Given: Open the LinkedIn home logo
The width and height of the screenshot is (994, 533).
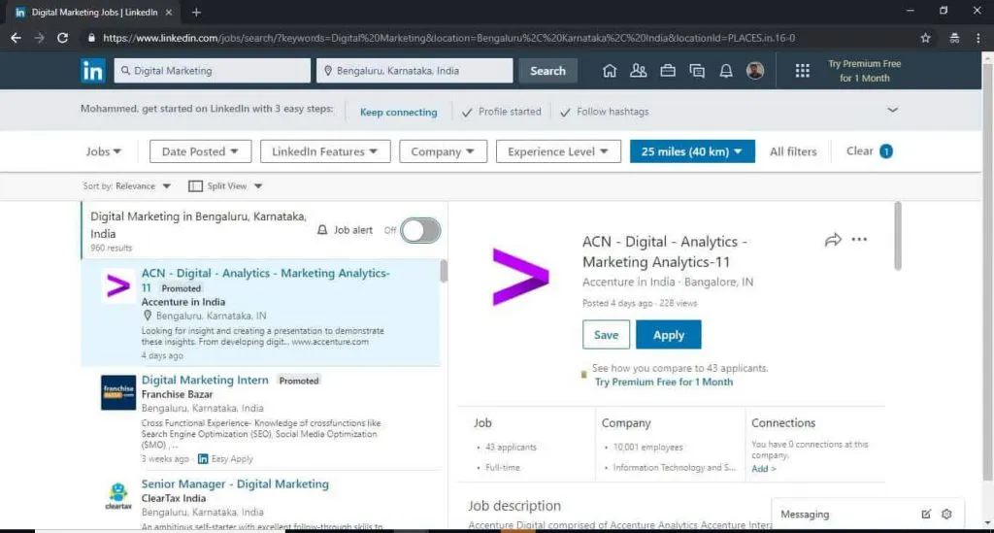Looking at the screenshot, I should pyautogui.click(x=92, y=70).
